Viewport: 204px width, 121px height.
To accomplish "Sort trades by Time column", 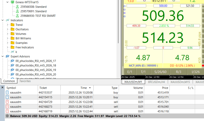I will [x=77, y=88].
